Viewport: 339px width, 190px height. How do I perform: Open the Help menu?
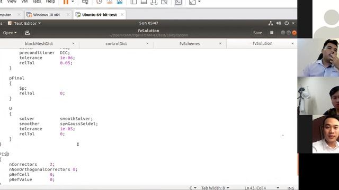pyautogui.click(x=50, y=2)
